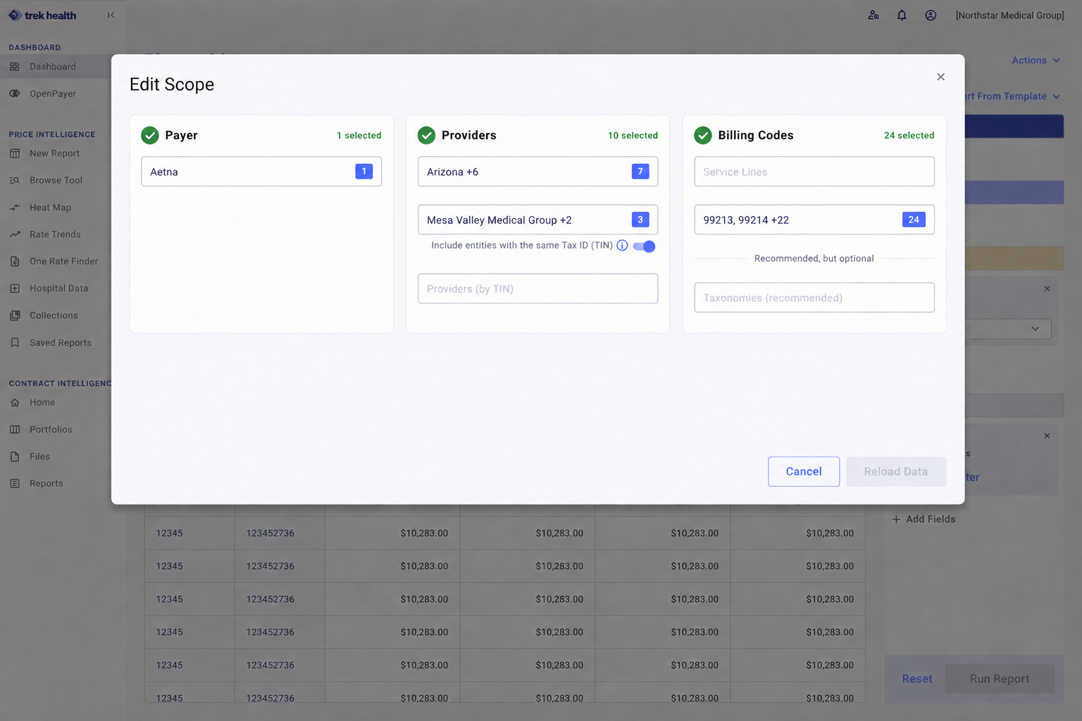Open Contract Intelligence Home
This screenshot has width=1082, height=721.
point(42,403)
